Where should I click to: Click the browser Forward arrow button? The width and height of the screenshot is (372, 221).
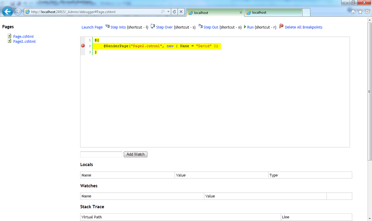17,12
